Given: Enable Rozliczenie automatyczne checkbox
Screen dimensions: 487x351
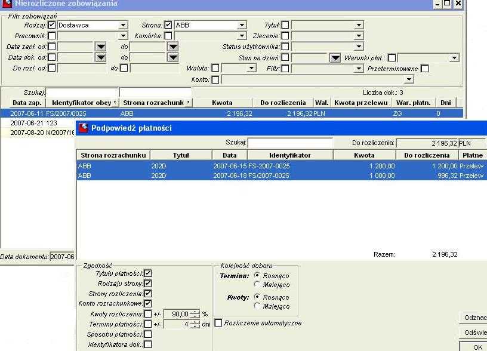Looking at the screenshot, I should coord(218,323).
